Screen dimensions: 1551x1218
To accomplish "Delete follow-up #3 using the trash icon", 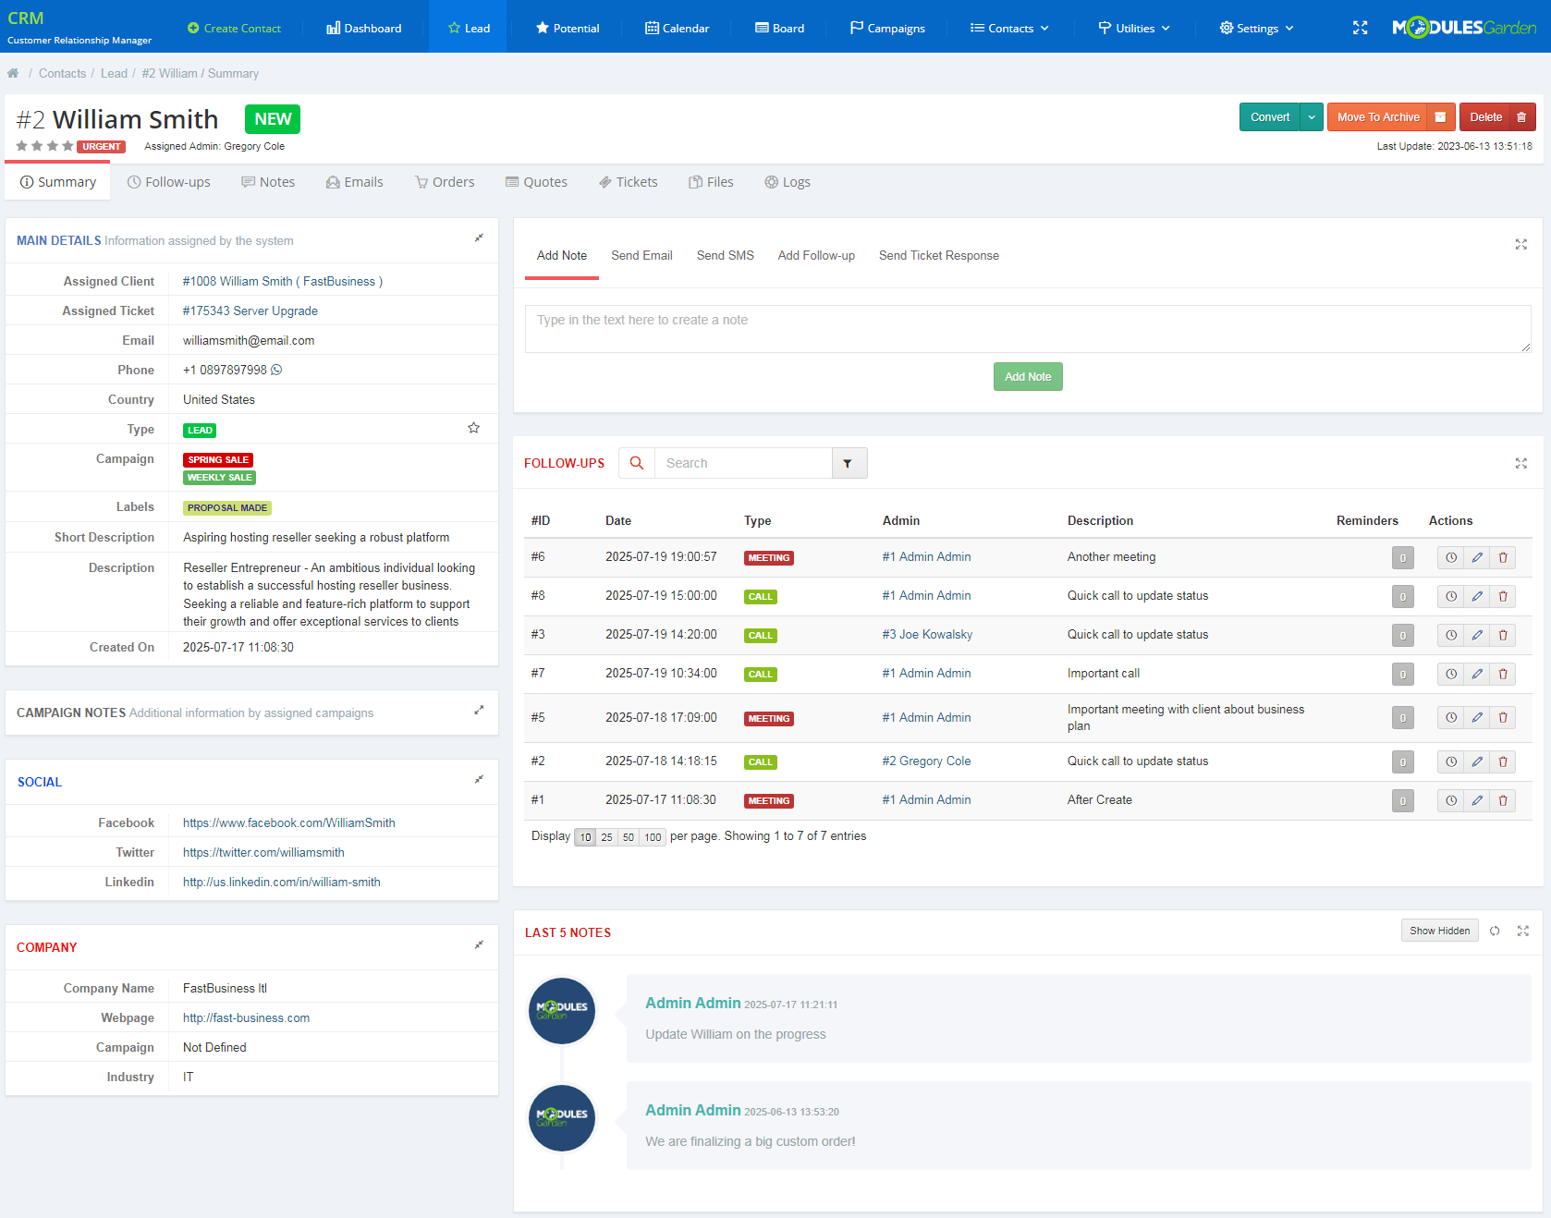I will pyautogui.click(x=1502, y=635).
